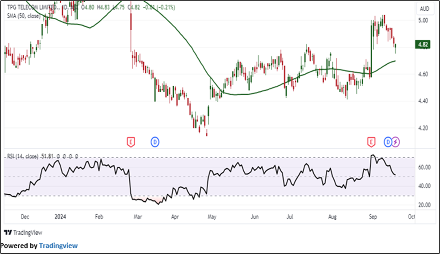Click the Apr label on time axis
This screenshot has height=254, width=440.
(x=175, y=217)
